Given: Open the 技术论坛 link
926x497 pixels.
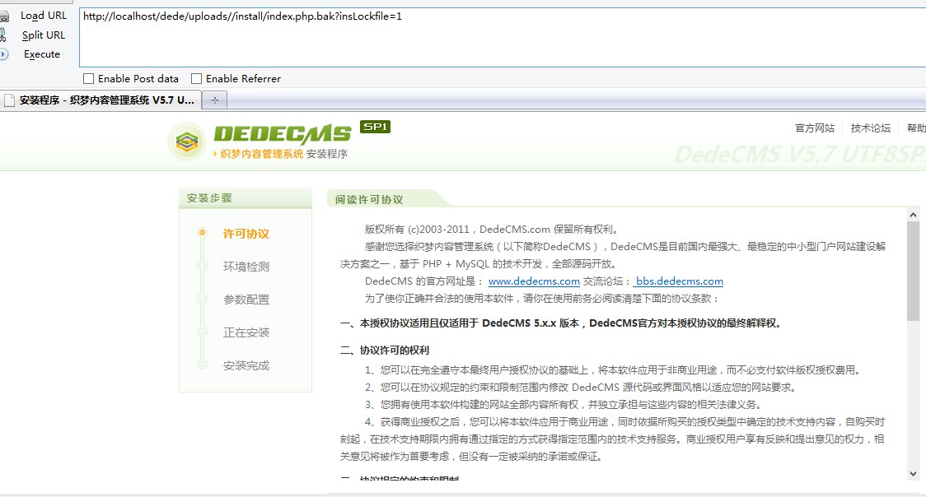Looking at the screenshot, I should [x=871, y=128].
